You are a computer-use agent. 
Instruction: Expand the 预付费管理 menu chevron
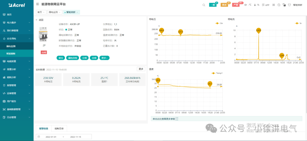pyautogui.click(x=29, y=30)
